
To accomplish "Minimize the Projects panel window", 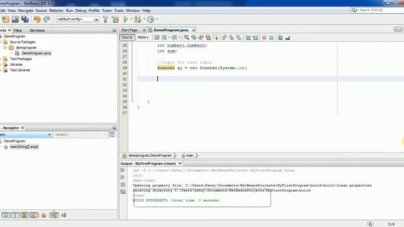I will 114,30.
